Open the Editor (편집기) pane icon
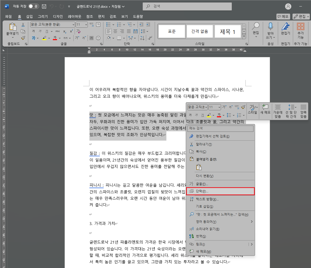The image size is (311, 268). (285, 26)
